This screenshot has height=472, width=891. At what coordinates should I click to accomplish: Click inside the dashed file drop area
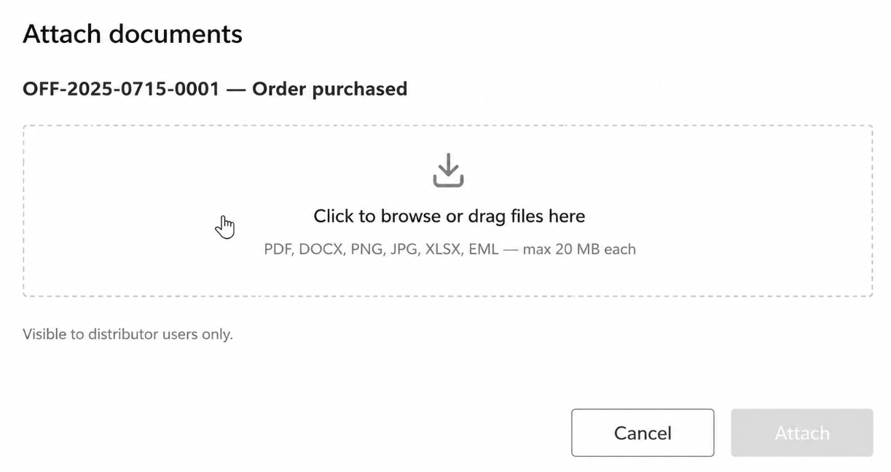click(448, 211)
